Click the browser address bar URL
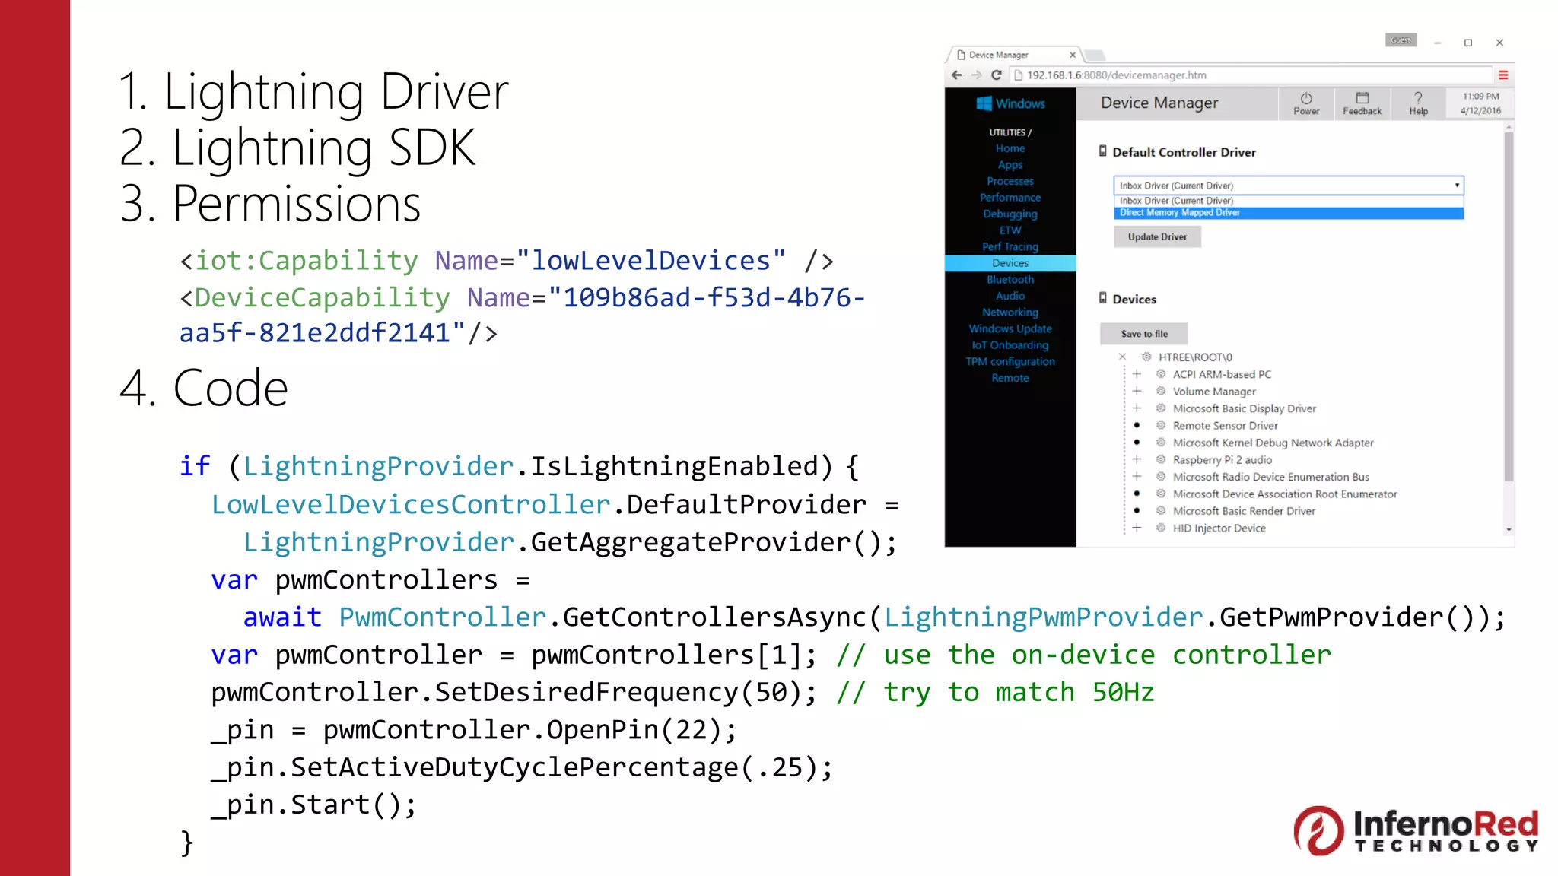 pos(1116,75)
